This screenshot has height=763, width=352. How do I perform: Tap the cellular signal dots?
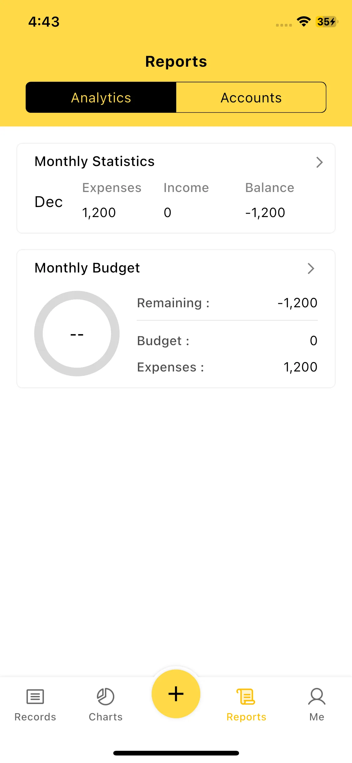[x=284, y=25]
